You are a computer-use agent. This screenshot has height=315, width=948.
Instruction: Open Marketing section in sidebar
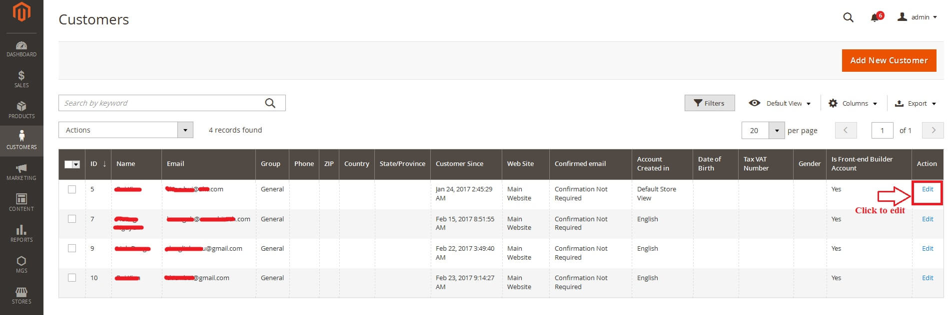21,172
